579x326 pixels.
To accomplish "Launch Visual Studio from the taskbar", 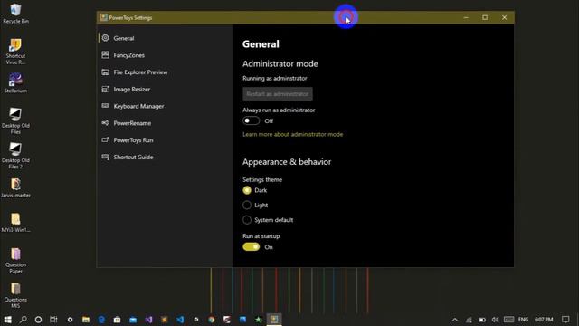I will [x=148, y=320].
